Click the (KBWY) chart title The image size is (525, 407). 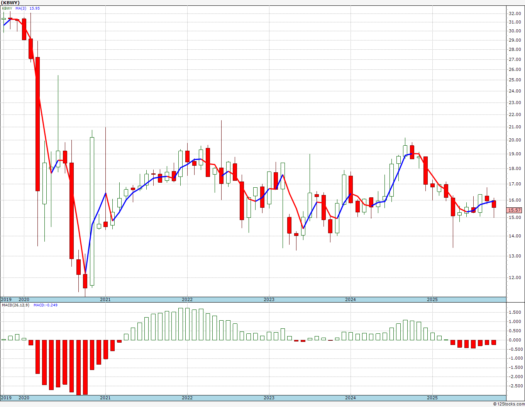[9, 2]
